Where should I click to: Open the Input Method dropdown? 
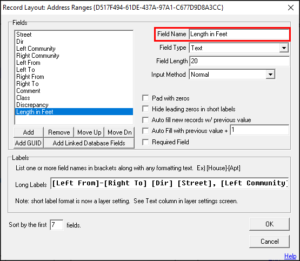point(270,75)
